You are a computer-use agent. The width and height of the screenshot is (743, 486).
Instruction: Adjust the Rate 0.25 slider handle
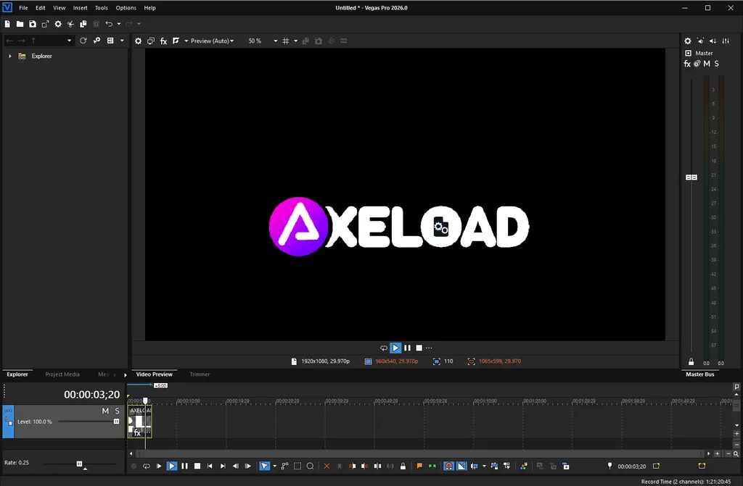click(78, 464)
